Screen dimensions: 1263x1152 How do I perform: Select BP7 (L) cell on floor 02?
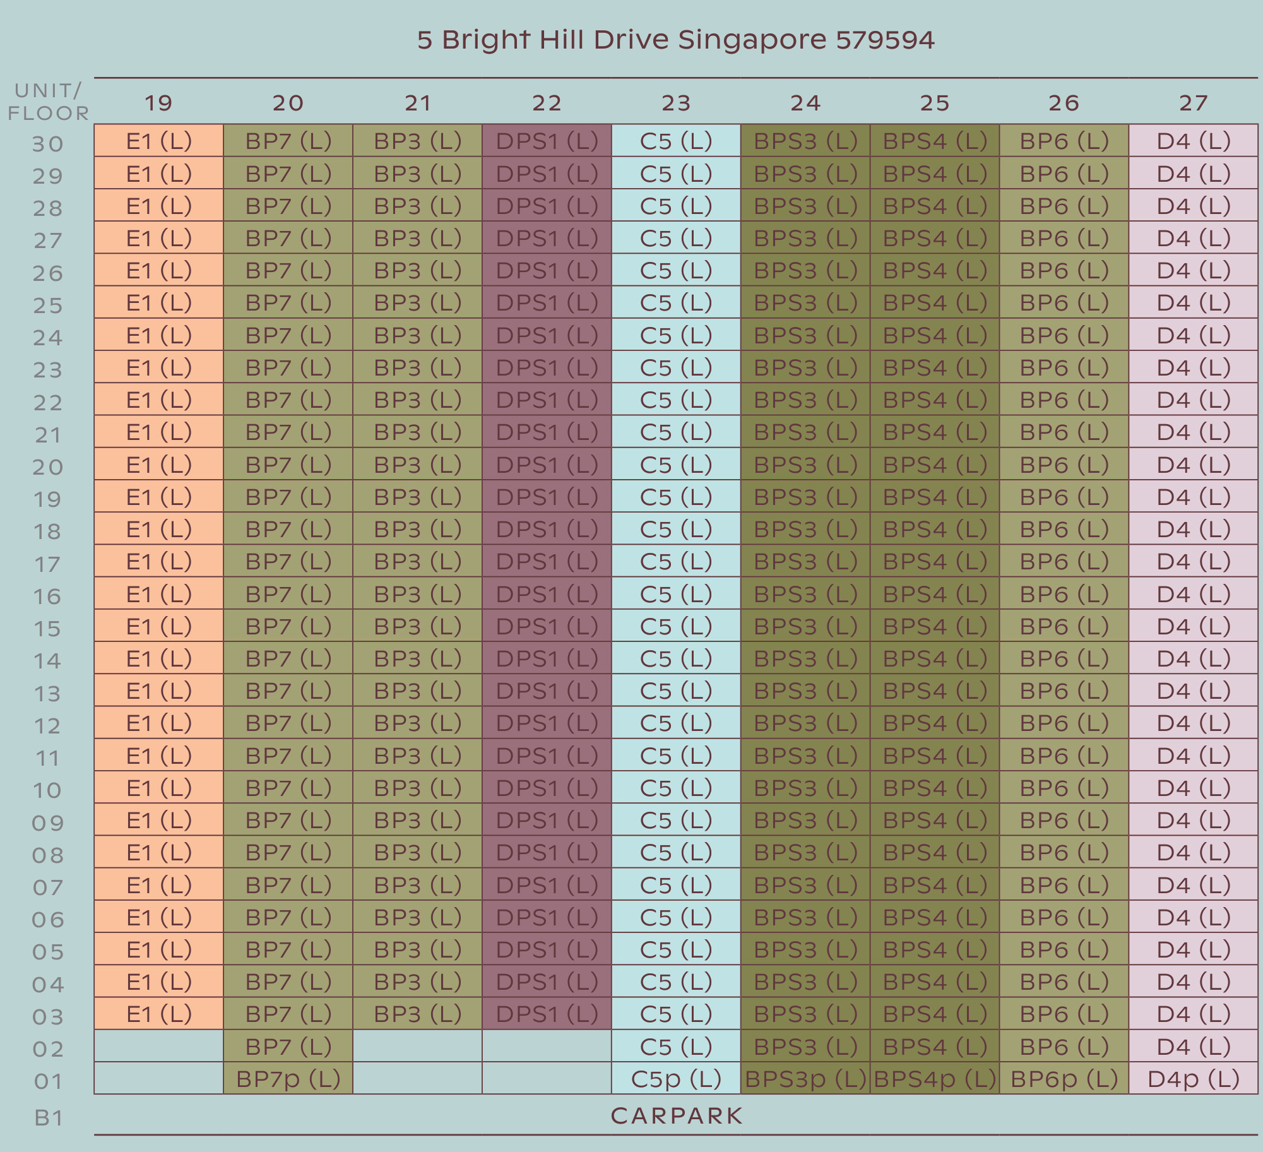coord(288,1046)
